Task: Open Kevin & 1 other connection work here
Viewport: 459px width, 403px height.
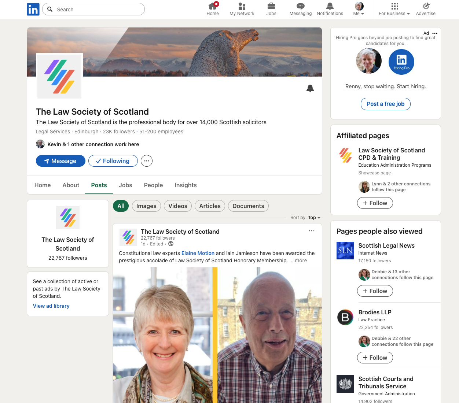Action: [88, 144]
